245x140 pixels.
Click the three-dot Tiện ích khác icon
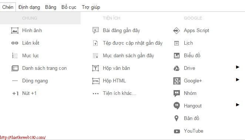95,93
